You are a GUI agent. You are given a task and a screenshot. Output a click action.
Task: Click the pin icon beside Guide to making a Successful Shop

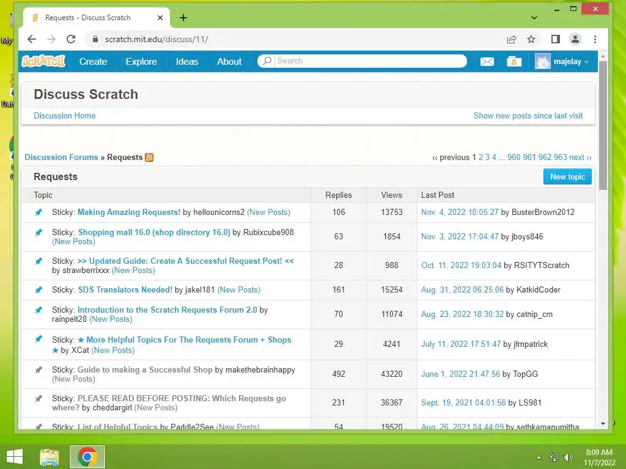39,369
